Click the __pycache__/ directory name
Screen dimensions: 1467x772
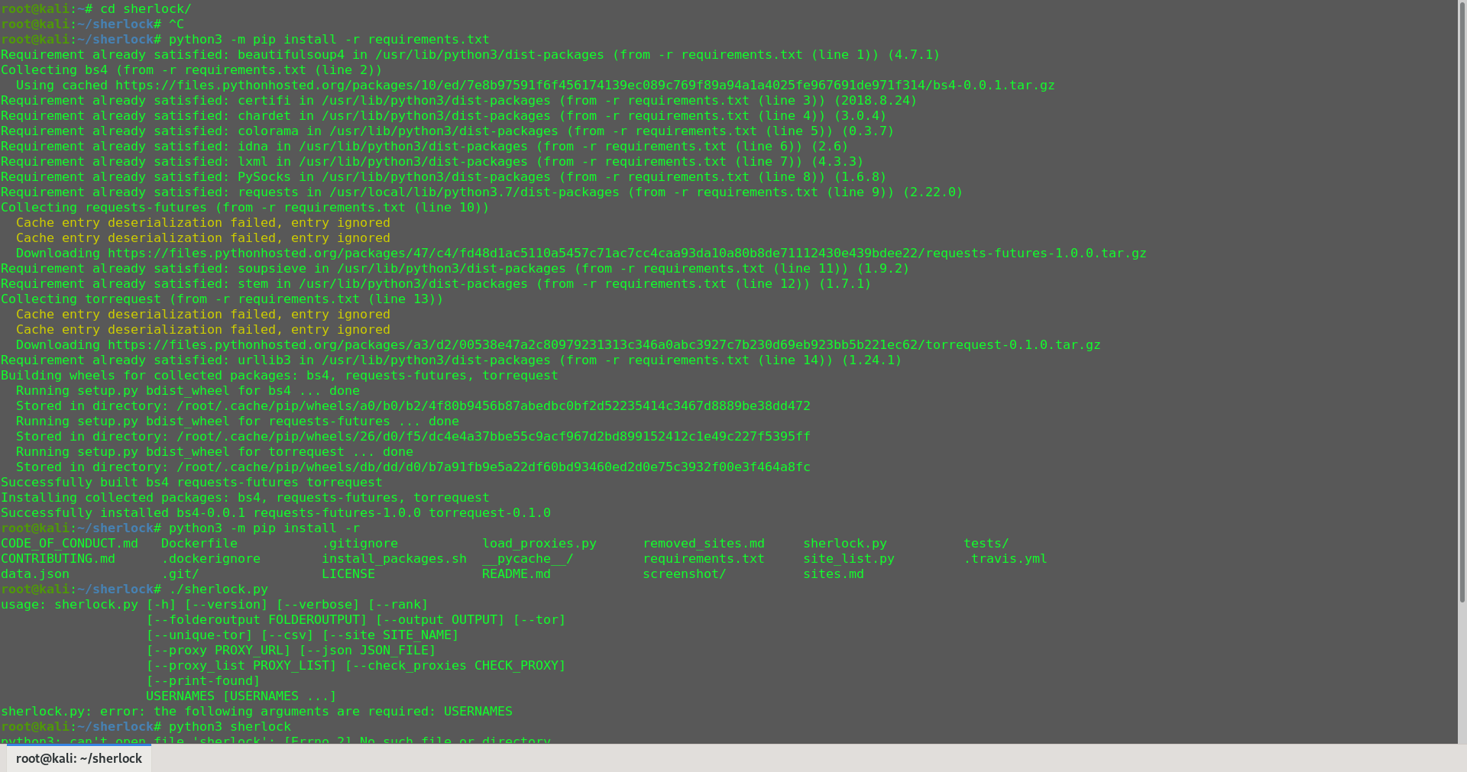pyautogui.click(x=528, y=559)
